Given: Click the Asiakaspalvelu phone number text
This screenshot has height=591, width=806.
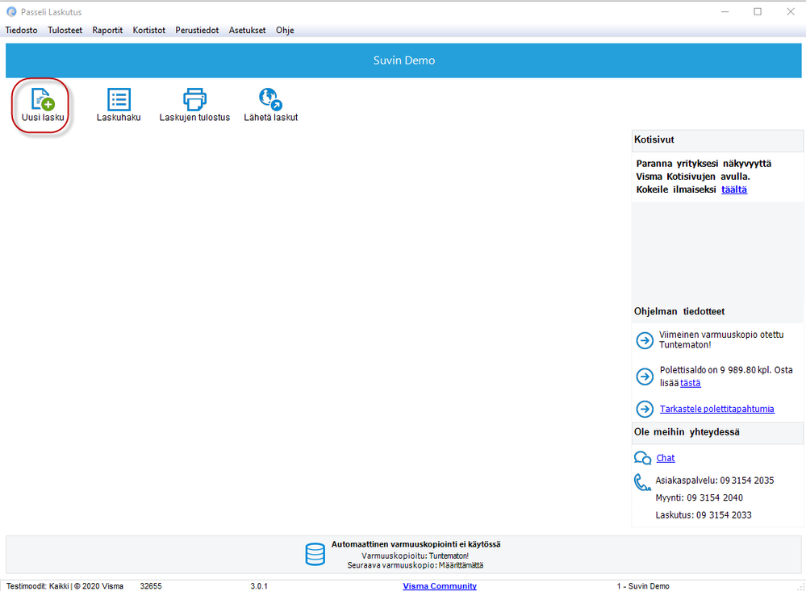Looking at the screenshot, I should (x=715, y=481).
